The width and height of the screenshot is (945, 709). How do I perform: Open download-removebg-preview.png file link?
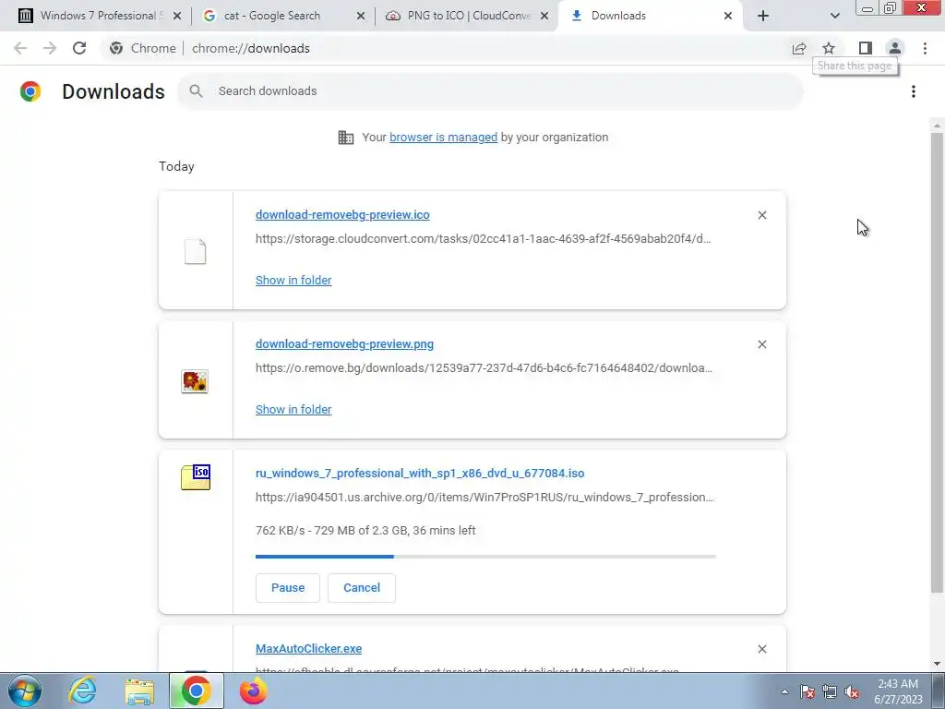[x=344, y=344]
